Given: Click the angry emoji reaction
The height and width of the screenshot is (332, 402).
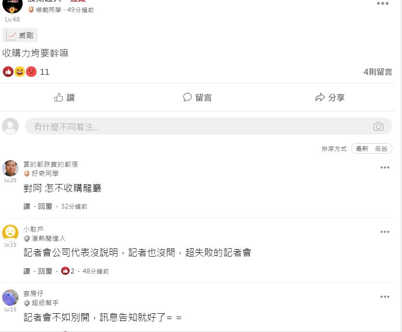Looking at the screenshot, I should click(31, 72).
